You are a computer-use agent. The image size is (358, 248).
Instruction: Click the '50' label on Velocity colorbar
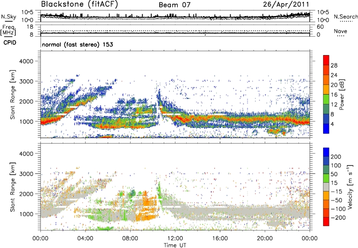click(x=334, y=174)
